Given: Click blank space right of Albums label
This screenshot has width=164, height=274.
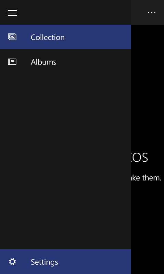Looking at the screenshot, I should tap(94, 62).
